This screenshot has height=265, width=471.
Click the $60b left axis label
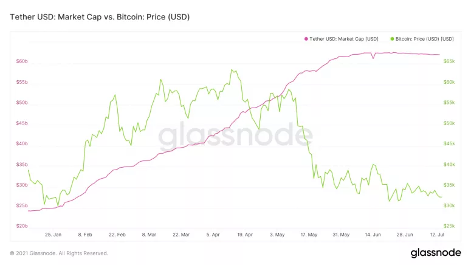pos(22,61)
